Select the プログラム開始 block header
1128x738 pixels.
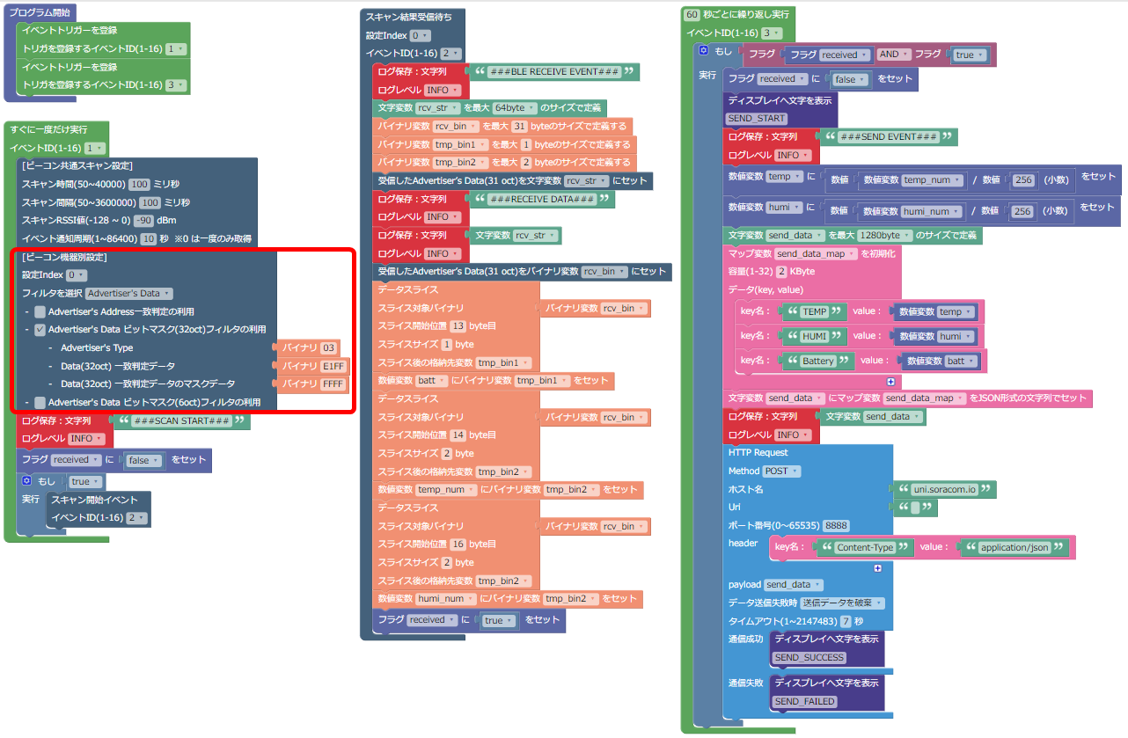click(40, 12)
